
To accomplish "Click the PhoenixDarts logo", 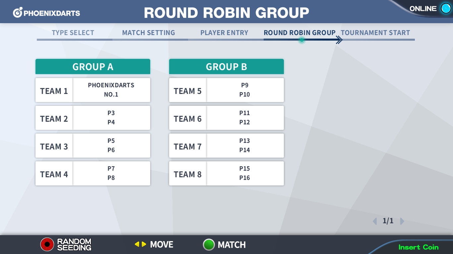I will point(46,13).
